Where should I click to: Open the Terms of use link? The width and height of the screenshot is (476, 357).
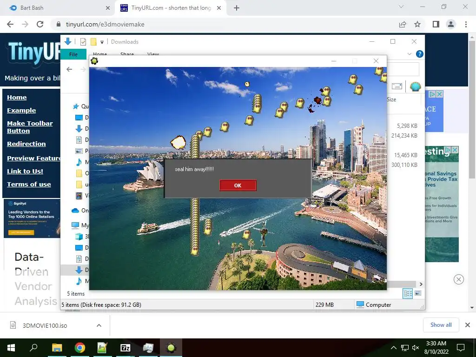click(x=29, y=184)
